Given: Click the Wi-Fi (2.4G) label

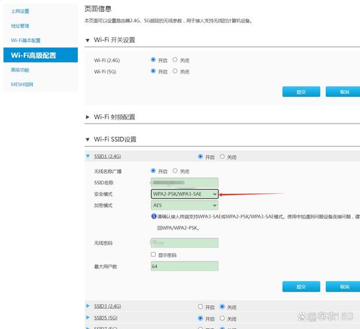Looking at the screenshot, I should [107, 61].
